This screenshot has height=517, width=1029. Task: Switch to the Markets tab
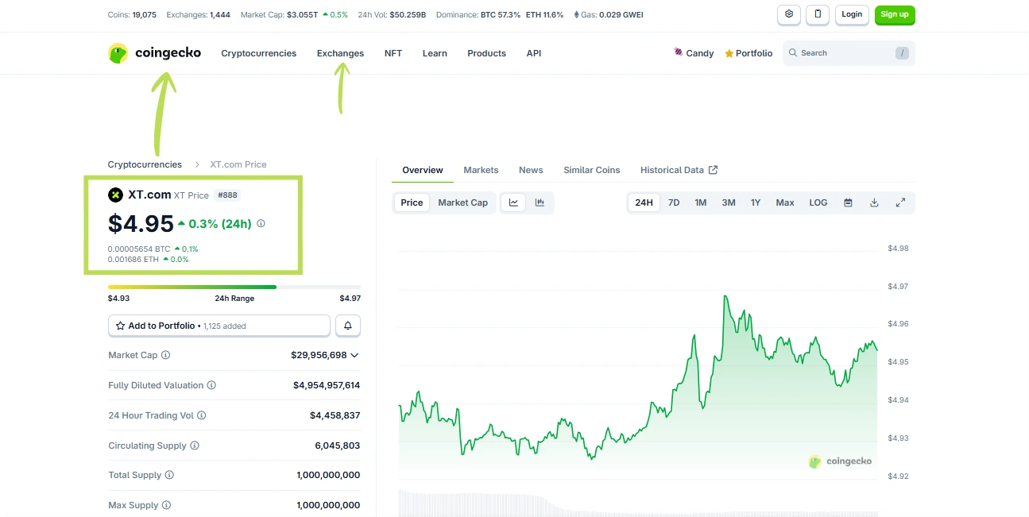[482, 170]
